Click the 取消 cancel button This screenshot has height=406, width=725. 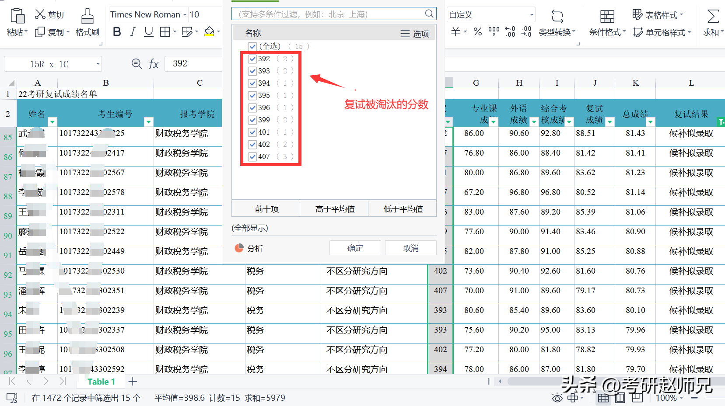coord(410,248)
